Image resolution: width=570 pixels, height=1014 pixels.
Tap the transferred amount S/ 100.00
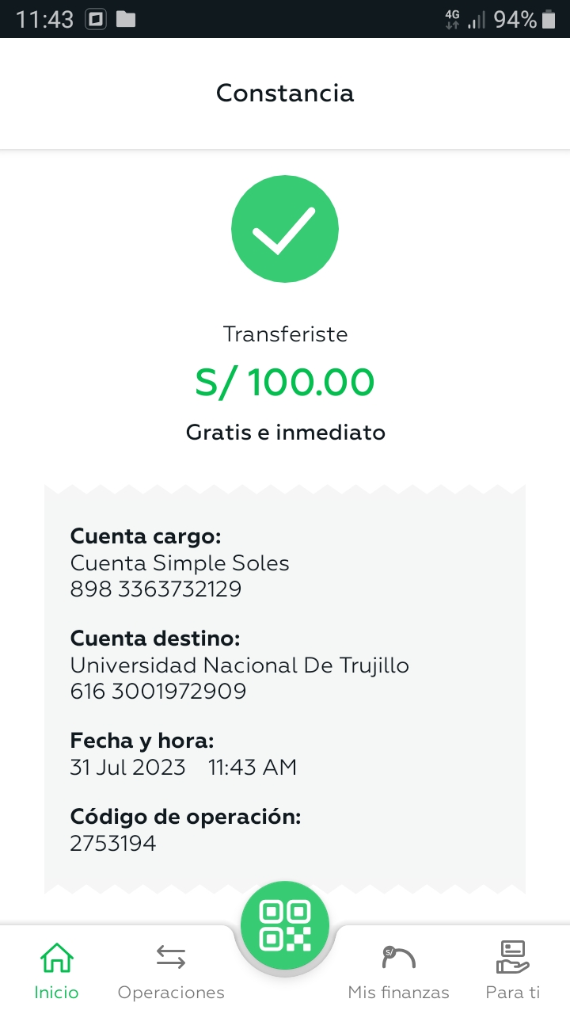pyautogui.click(x=285, y=383)
